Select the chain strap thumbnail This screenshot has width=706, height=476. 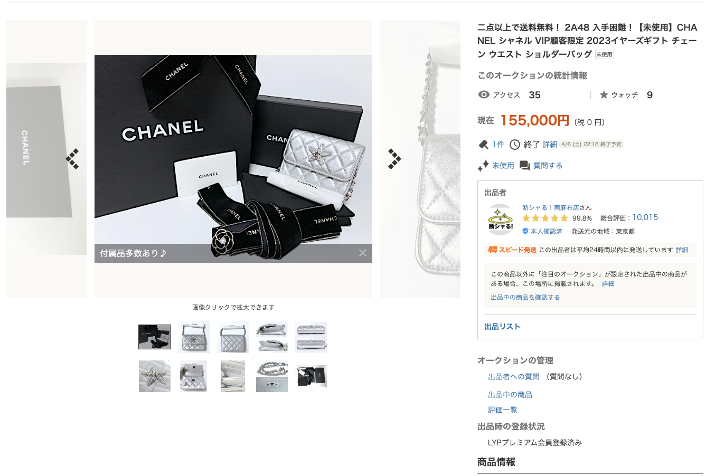pos(272,376)
